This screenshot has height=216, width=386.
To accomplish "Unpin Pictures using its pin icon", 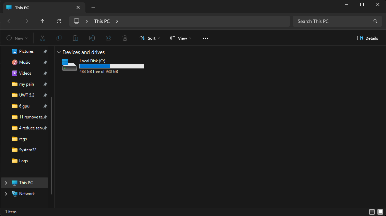I will (45, 51).
